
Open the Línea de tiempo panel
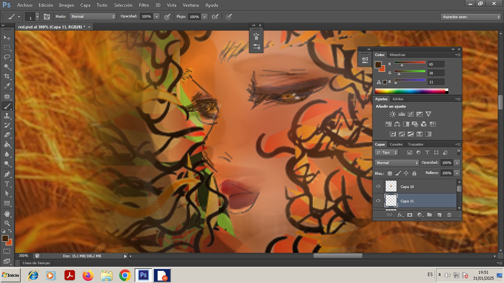coord(36,263)
